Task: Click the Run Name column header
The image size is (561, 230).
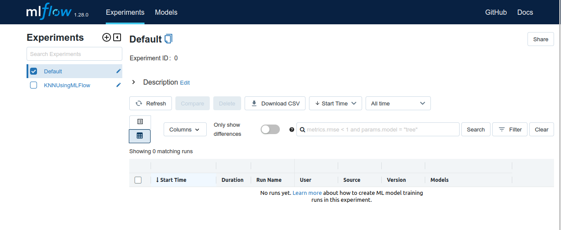Action: [269, 180]
